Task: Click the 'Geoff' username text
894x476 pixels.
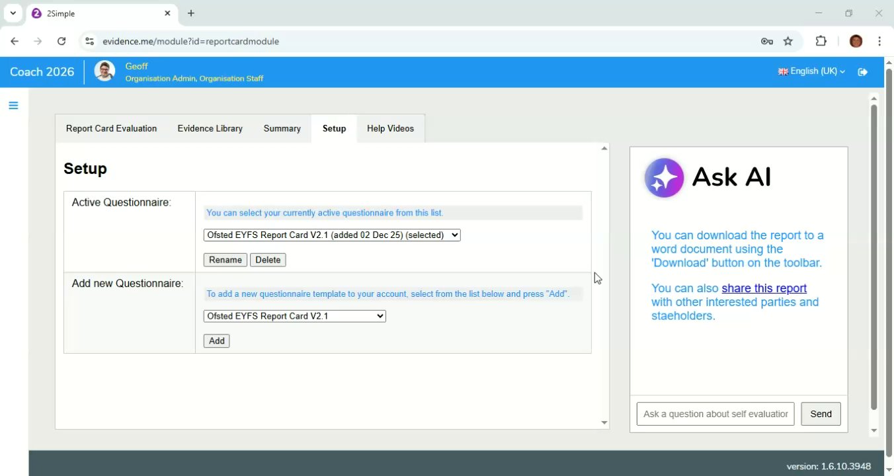Action: (136, 66)
